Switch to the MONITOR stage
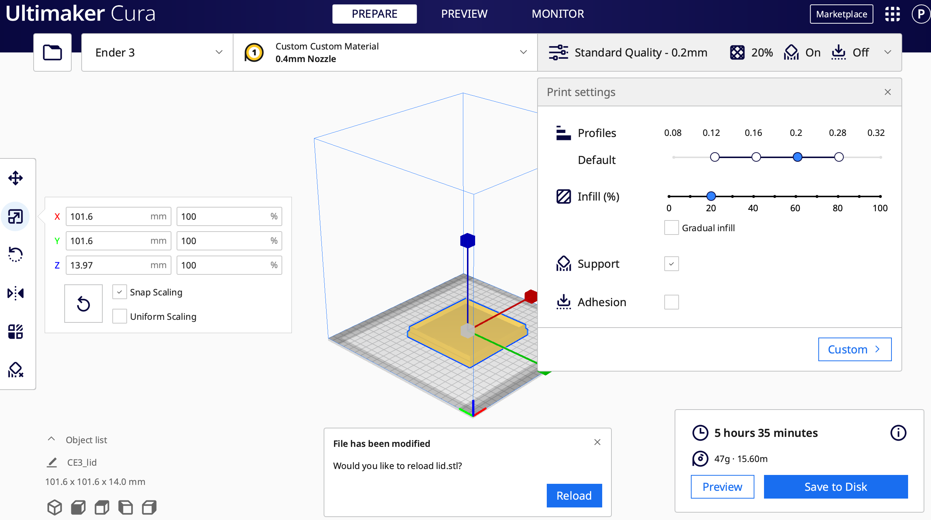This screenshot has width=931, height=520. pyautogui.click(x=558, y=14)
